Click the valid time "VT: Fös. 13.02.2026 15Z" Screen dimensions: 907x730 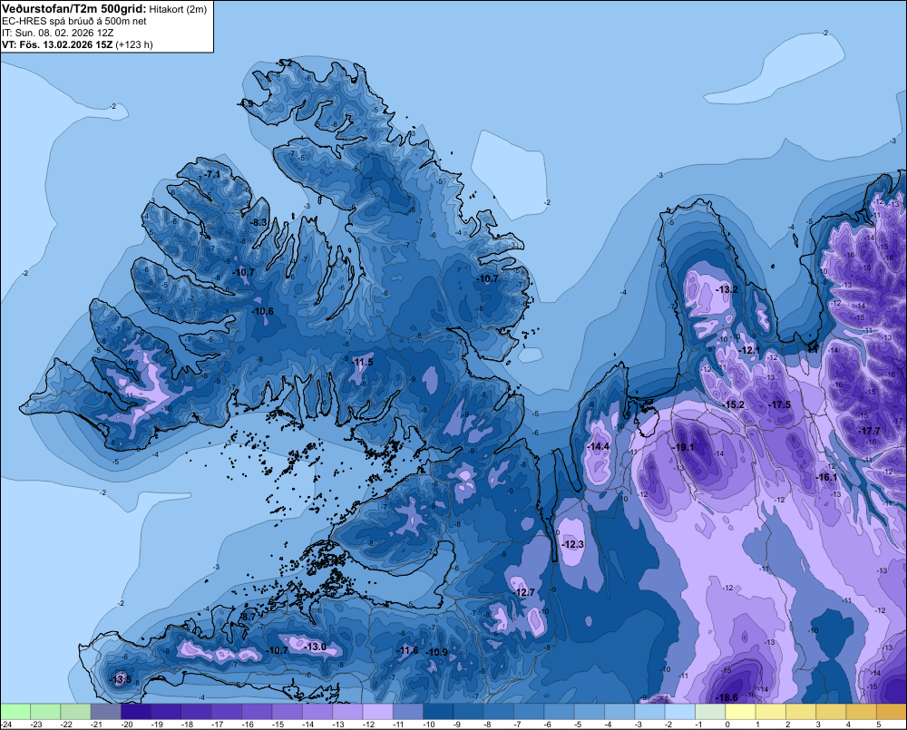pos(57,44)
